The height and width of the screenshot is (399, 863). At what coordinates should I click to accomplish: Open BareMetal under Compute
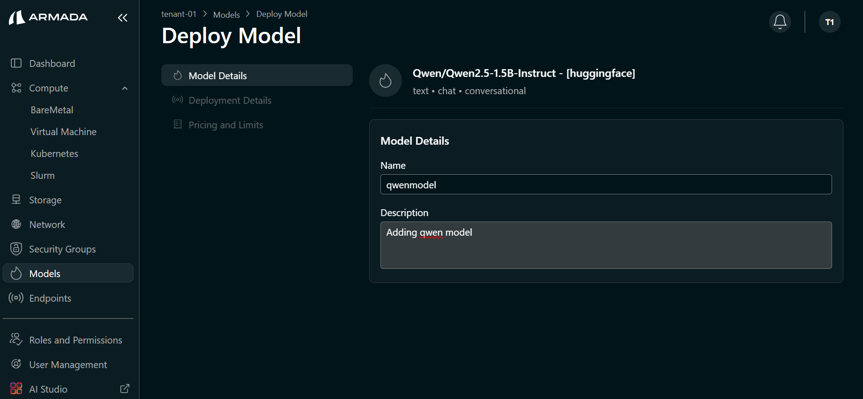pos(52,110)
